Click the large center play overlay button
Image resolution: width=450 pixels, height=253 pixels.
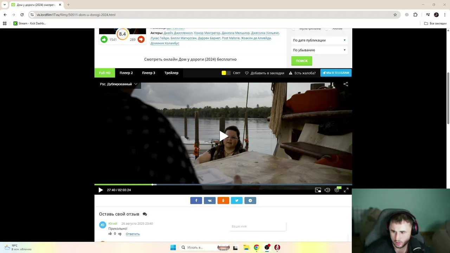(224, 136)
